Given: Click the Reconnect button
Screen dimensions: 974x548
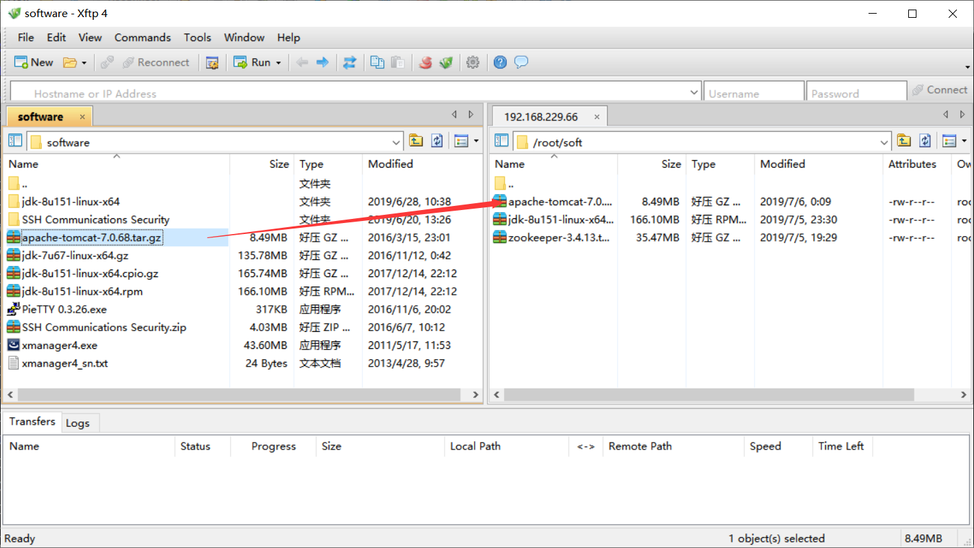Looking at the screenshot, I should pos(155,62).
